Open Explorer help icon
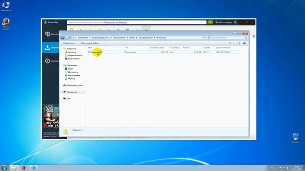 (244, 43)
